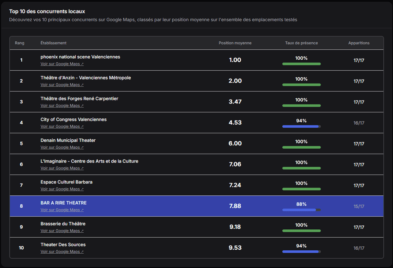Click the "Établissement" column header
The image size is (393, 268).
coord(53,43)
